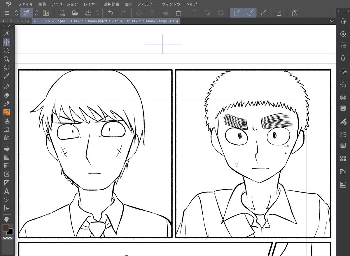The width and height of the screenshot is (350, 256).
Task: Open the アニメーション menu
Action: click(65, 4)
